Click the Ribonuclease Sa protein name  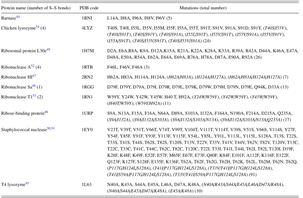pos(17,87)
